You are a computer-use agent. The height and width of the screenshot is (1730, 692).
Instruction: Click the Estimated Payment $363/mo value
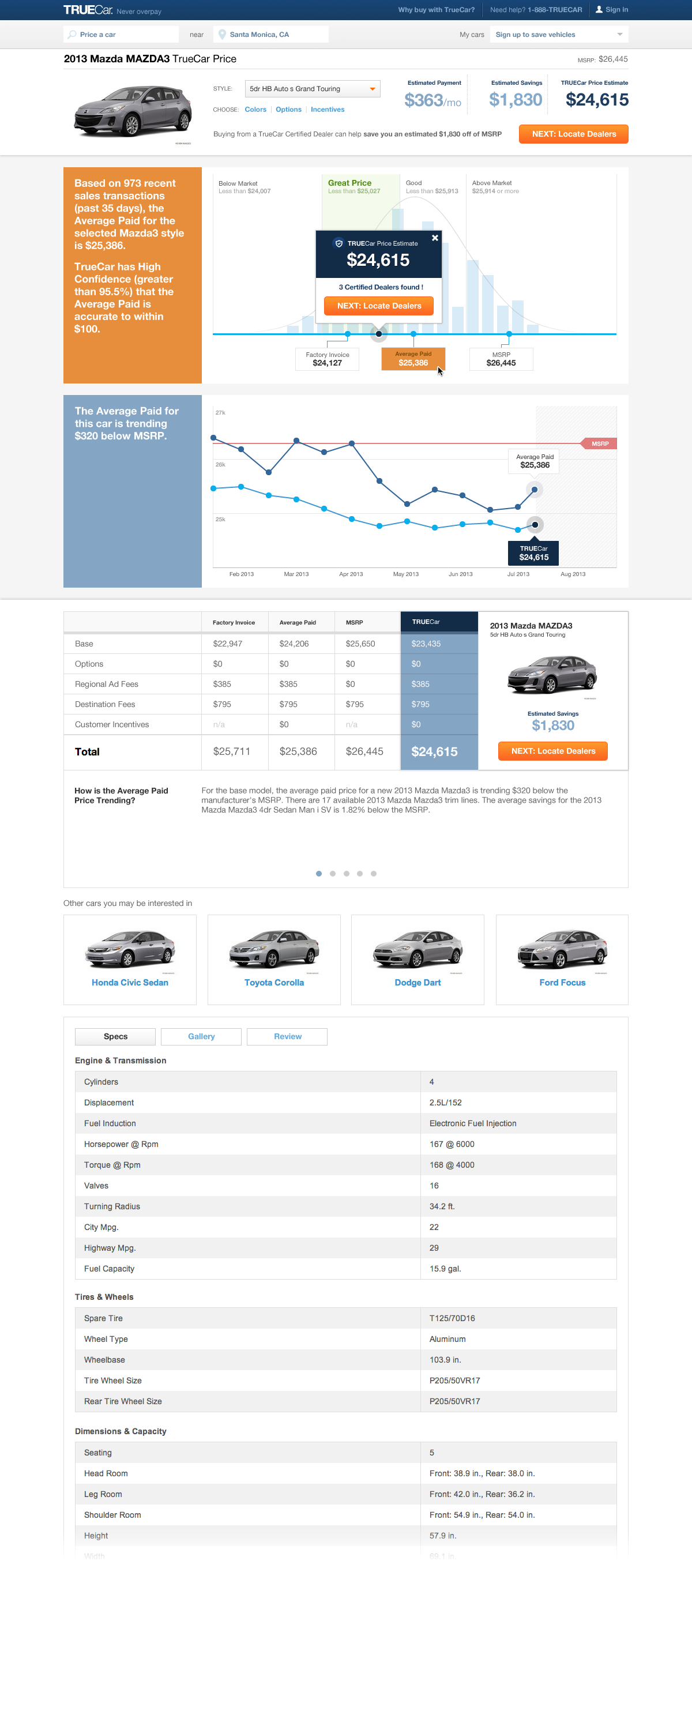point(432,100)
